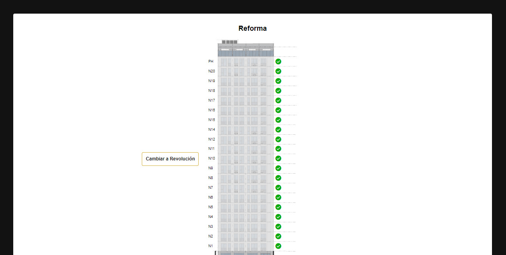The height and width of the screenshot is (255, 506).
Task: Select the N12 floor label
Action: coord(212,139)
